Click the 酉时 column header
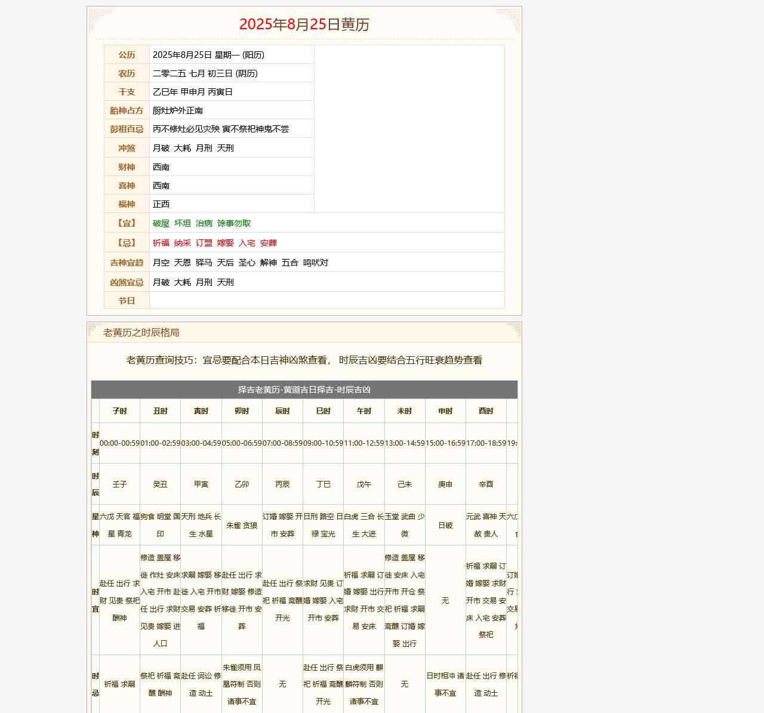The height and width of the screenshot is (713, 764). point(486,410)
